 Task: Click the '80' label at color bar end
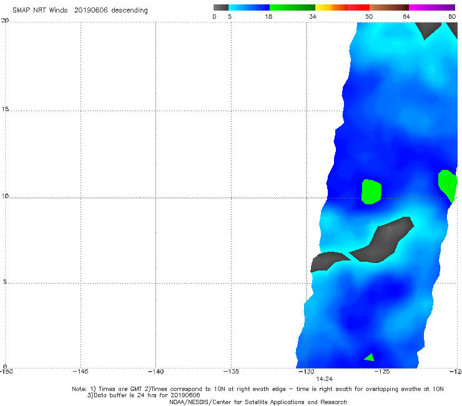(x=452, y=16)
